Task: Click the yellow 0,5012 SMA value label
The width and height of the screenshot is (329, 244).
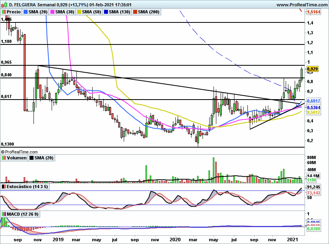Action: [x=314, y=112]
